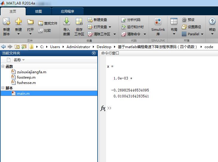Click Clear Workspace (清除工作区) icon
The height and width of the screenshot is (162, 218).
(90, 34)
